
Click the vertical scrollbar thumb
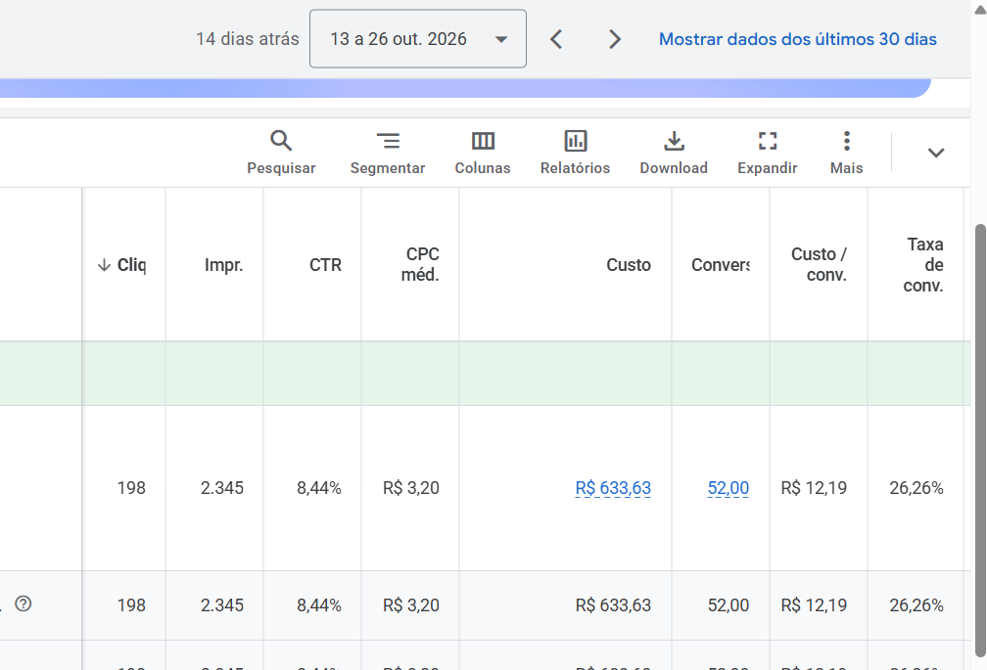tap(981, 440)
